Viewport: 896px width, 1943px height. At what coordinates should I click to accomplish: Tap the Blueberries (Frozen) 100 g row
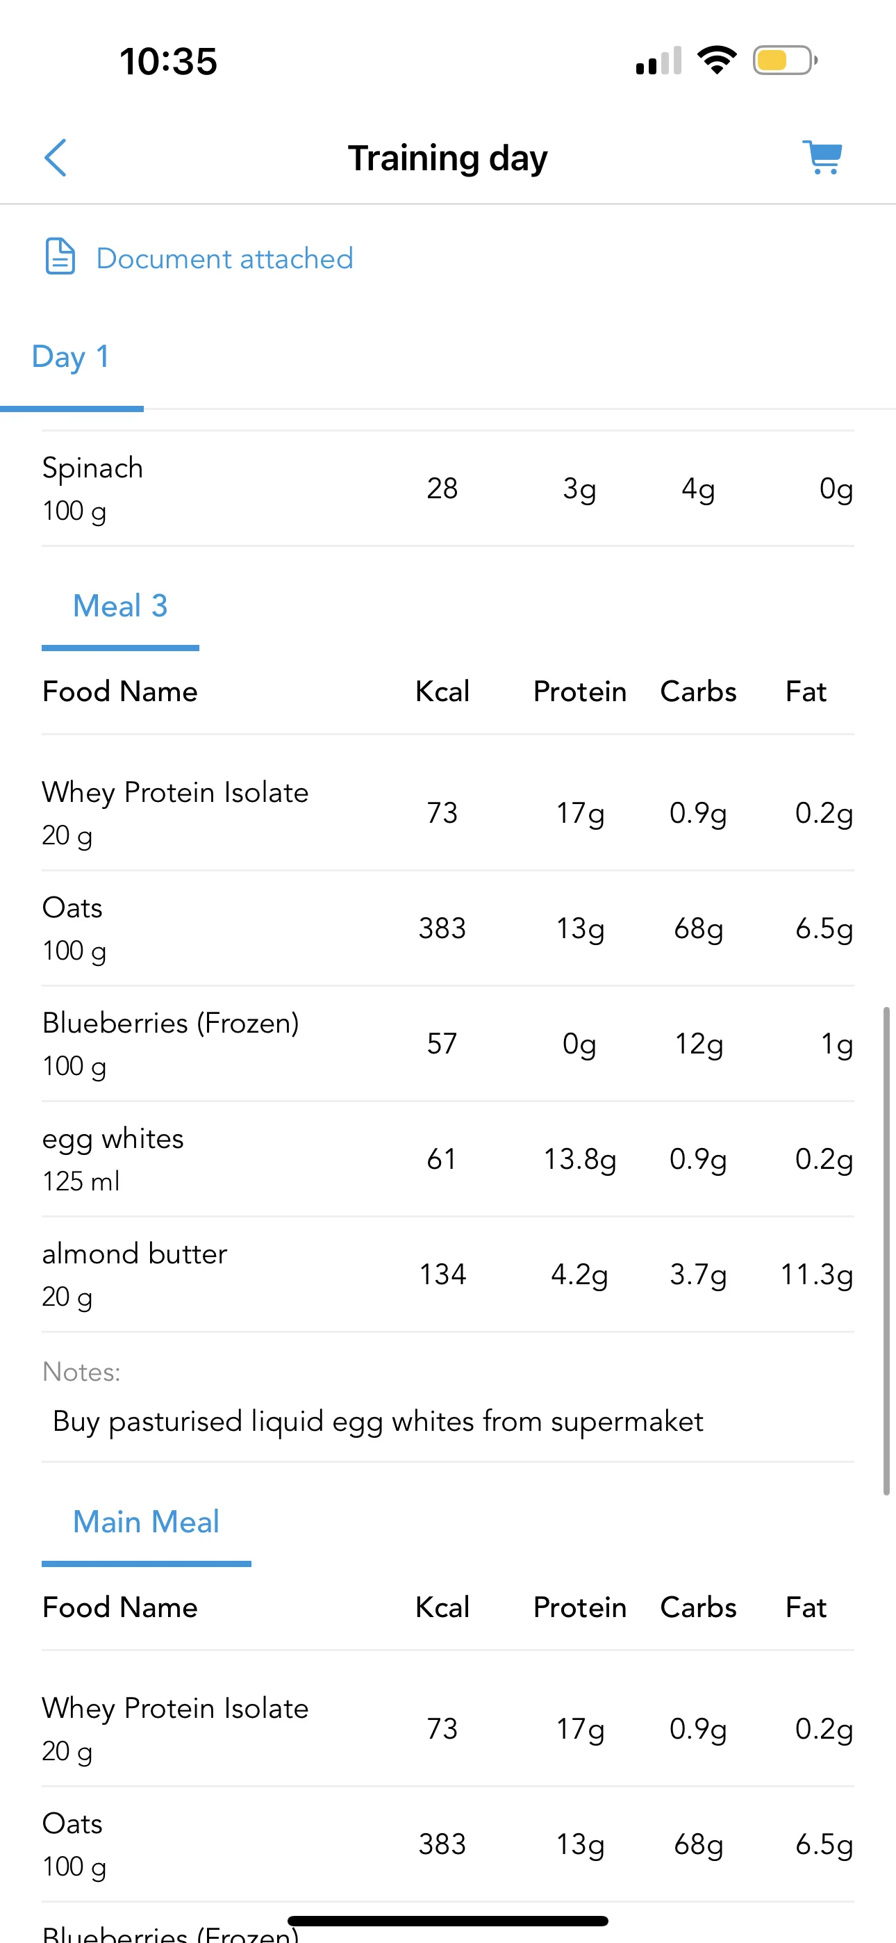(x=447, y=1044)
